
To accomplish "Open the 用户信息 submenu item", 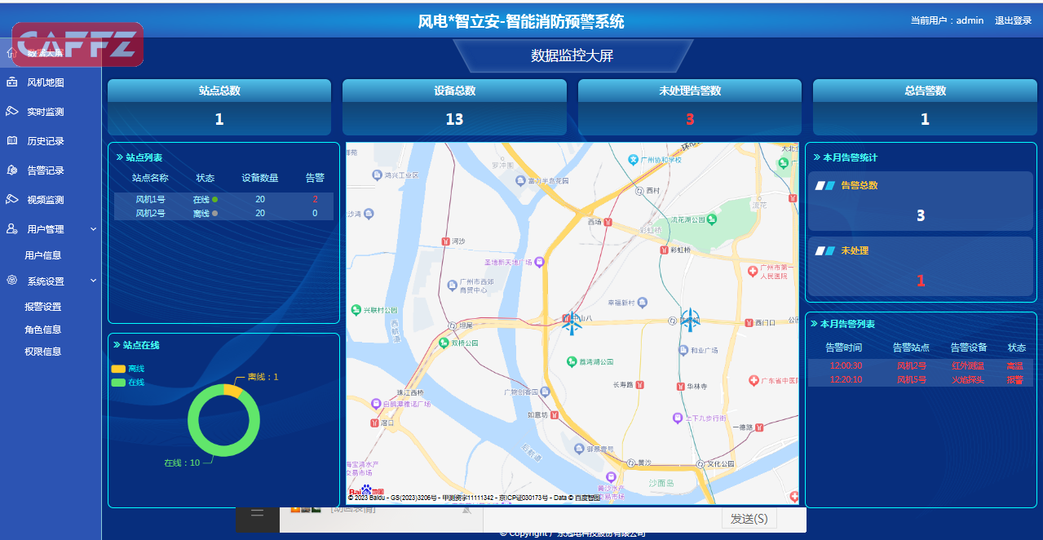I will [x=43, y=255].
